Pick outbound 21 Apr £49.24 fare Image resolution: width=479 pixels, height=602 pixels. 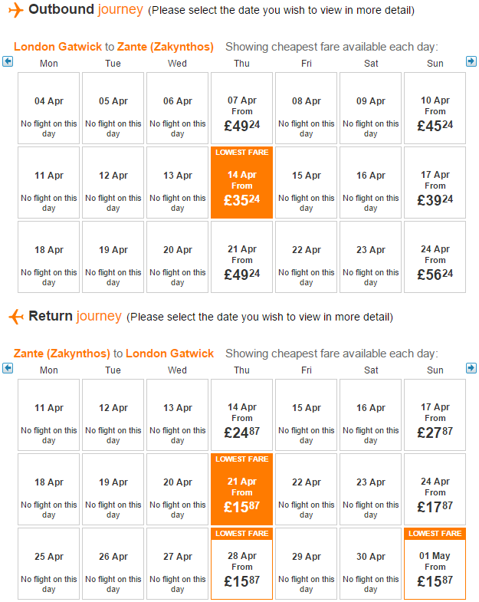pyautogui.click(x=242, y=257)
